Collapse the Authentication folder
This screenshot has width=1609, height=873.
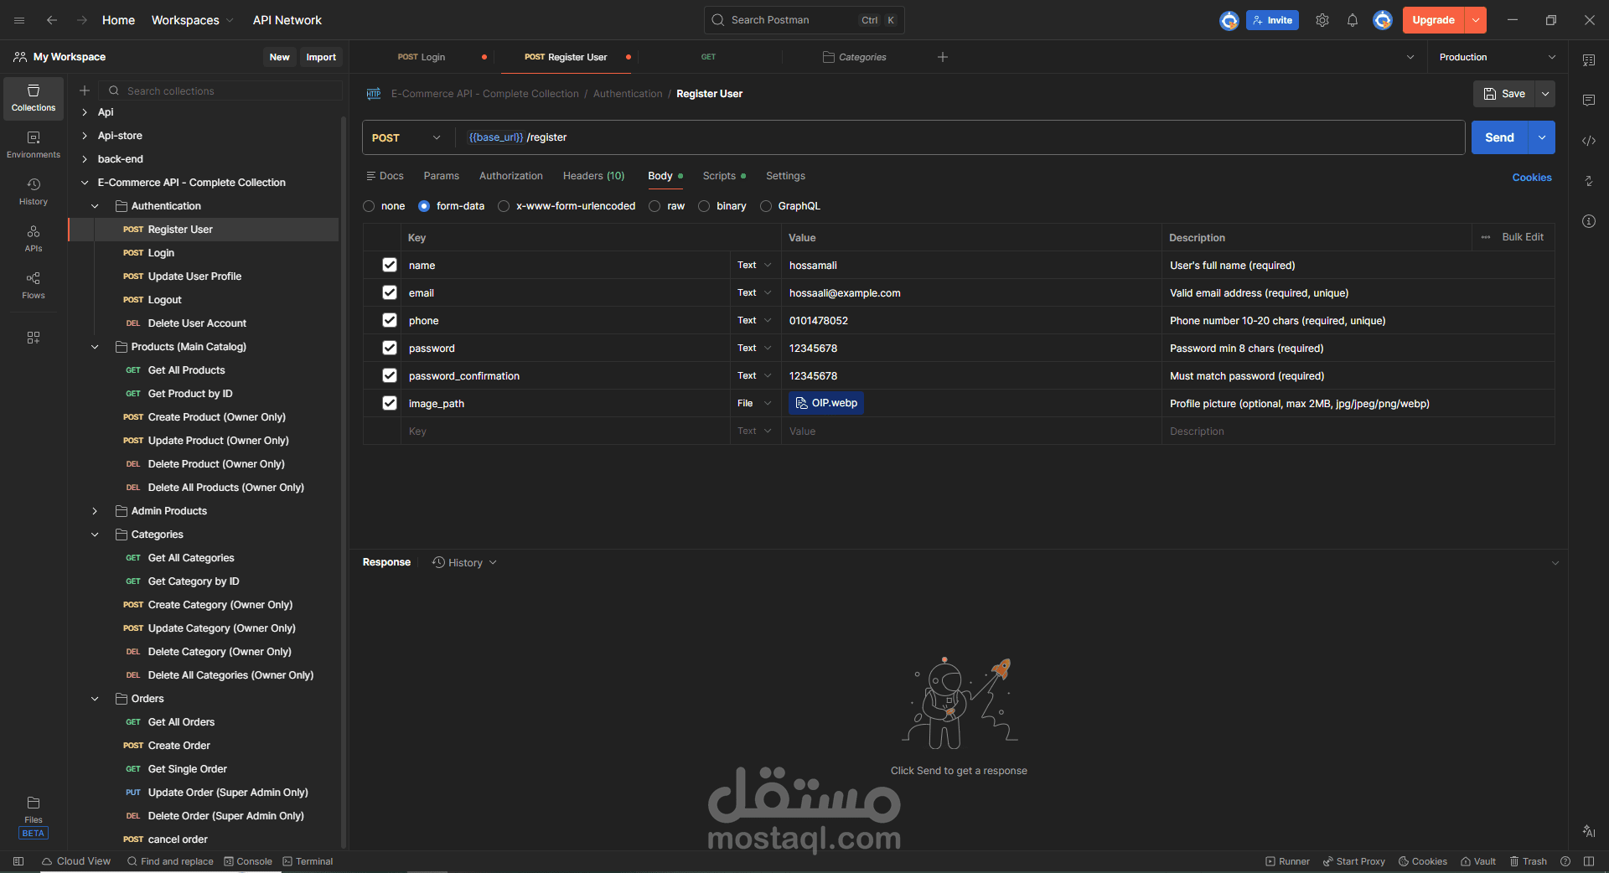pyautogui.click(x=95, y=206)
